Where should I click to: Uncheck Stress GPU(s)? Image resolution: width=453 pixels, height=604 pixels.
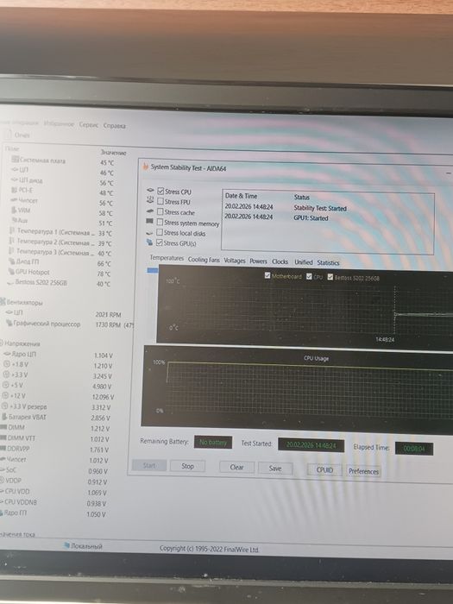160,242
